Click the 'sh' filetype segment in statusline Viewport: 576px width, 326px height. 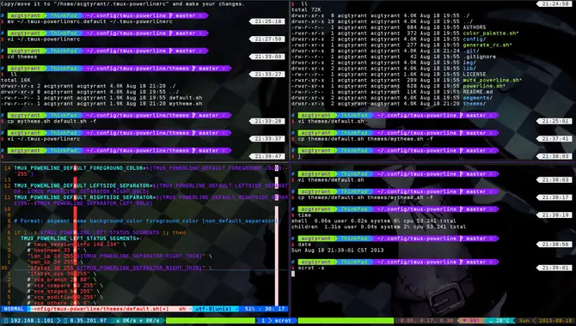pyautogui.click(x=182, y=309)
